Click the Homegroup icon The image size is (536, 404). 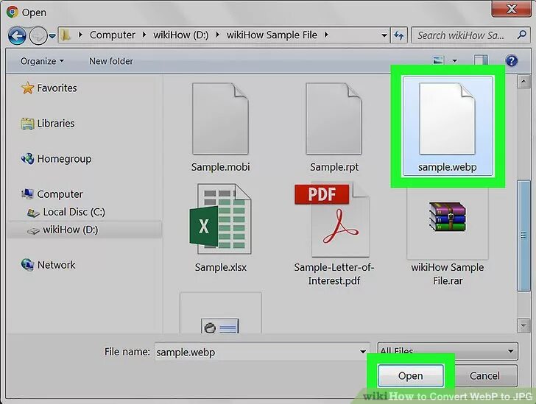(x=28, y=159)
